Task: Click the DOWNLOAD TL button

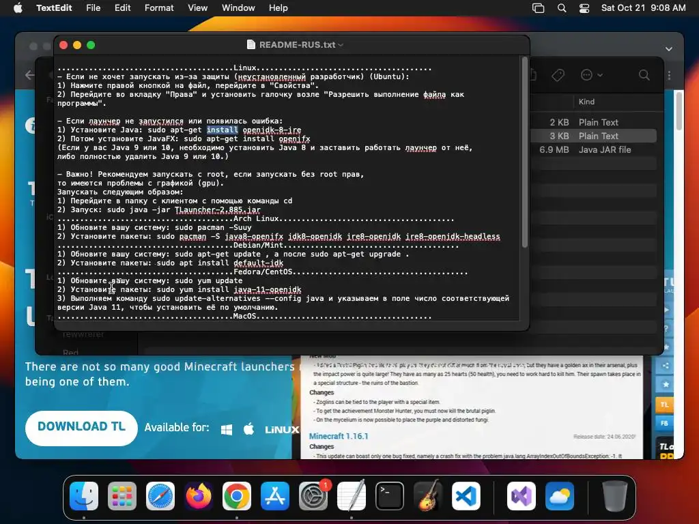Action: pyautogui.click(x=82, y=428)
